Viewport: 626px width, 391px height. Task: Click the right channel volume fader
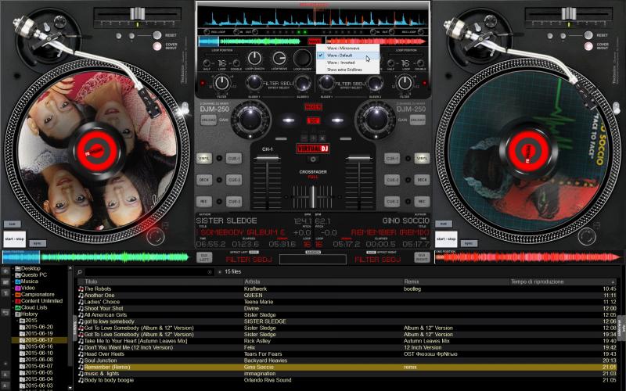pyautogui.click(x=359, y=159)
